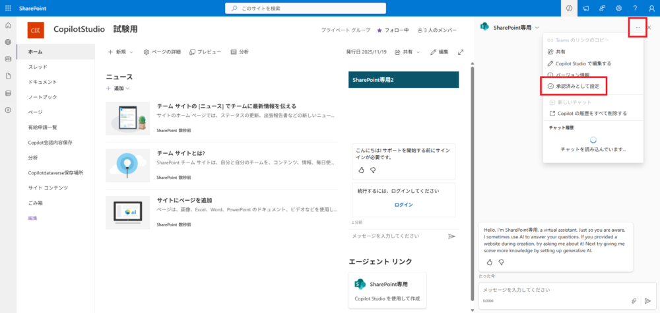Open the help question mark icon

pyautogui.click(x=635, y=8)
